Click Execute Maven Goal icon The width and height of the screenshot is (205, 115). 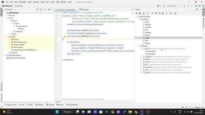point(156,13)
